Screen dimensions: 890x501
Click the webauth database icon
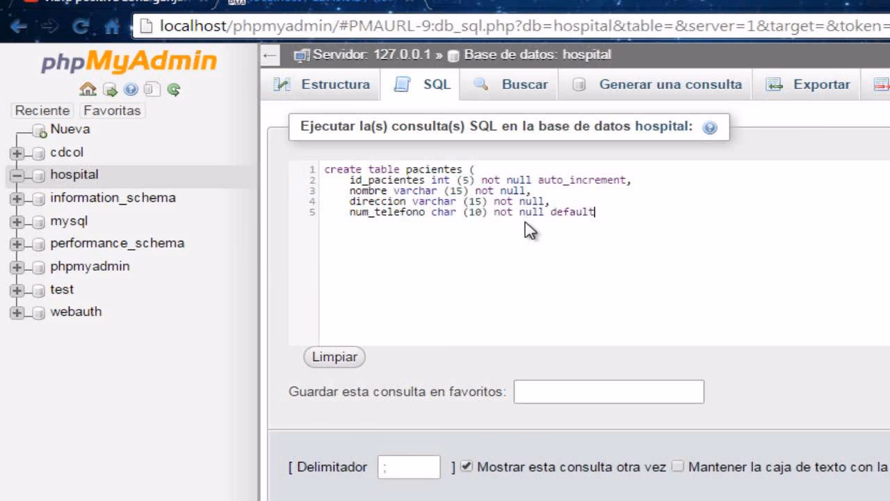pos(39,312)
